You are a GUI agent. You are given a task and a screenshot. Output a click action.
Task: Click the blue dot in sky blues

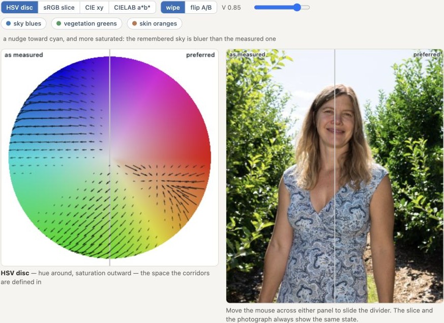click(8, 23)
